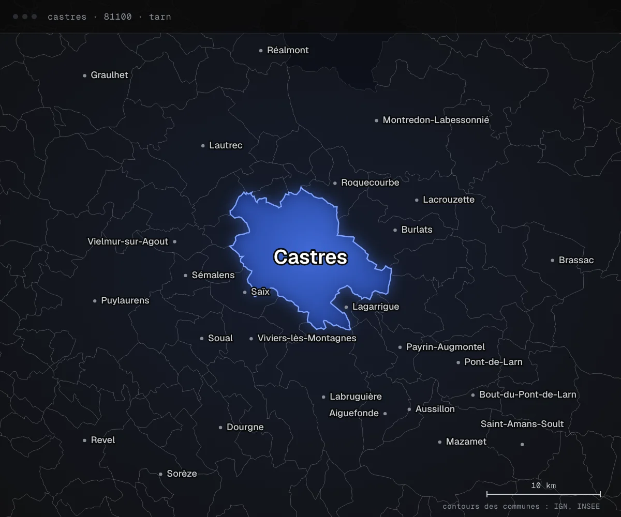
Task: Click the highlighted Castres commune label
Action: coord(310,257)
